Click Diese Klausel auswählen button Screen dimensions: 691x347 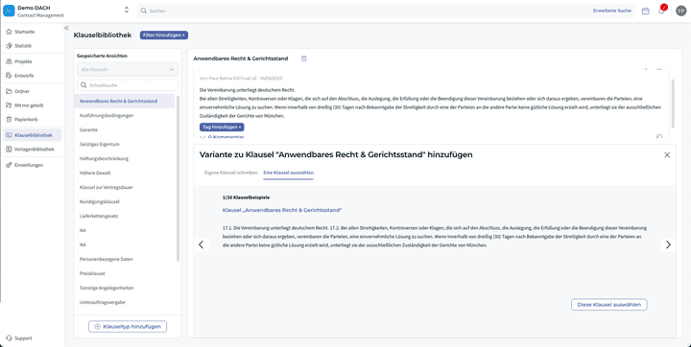[x=609, y=305]
